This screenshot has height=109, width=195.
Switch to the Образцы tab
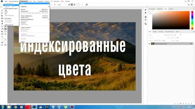click(x=171, y=9)
